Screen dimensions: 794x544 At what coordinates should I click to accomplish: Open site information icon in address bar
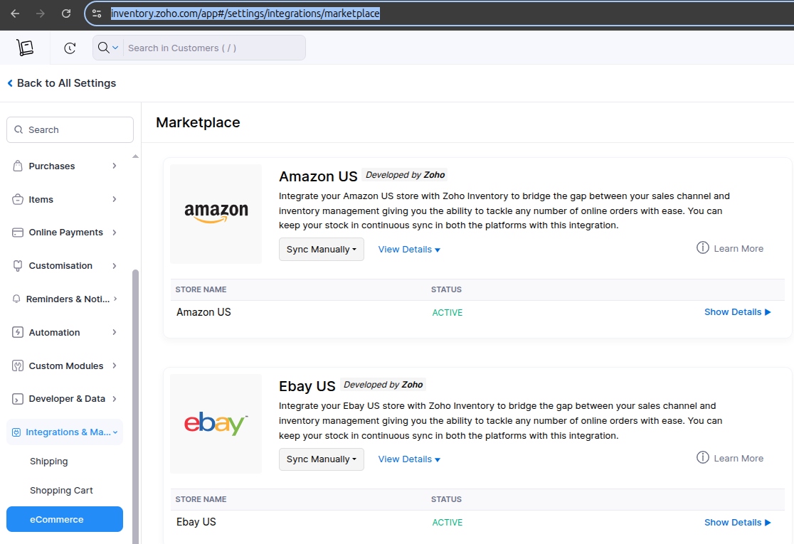(97, 14)
